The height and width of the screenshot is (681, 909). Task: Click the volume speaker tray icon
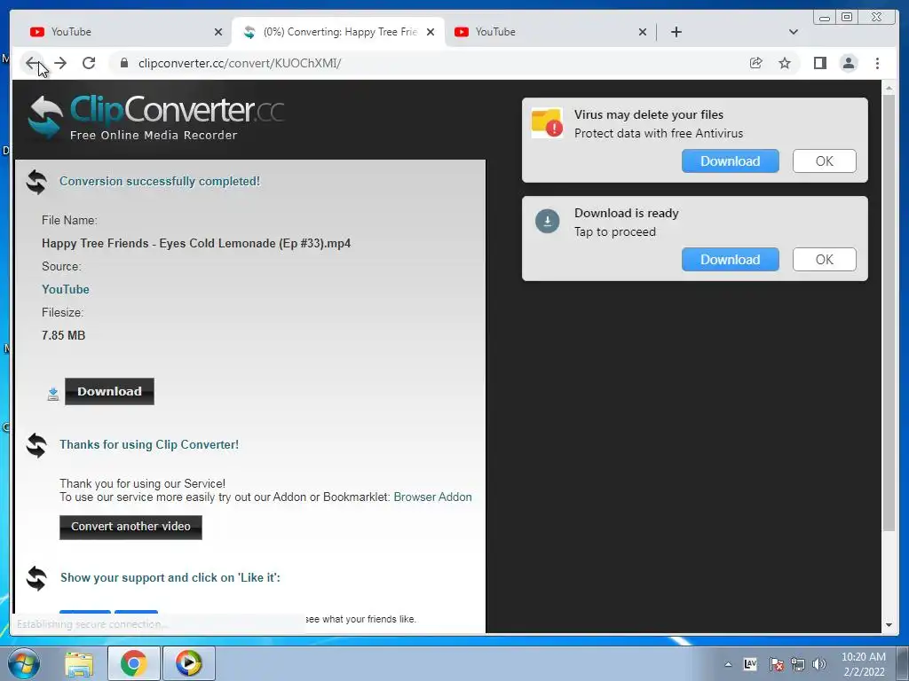coord(819,664)
